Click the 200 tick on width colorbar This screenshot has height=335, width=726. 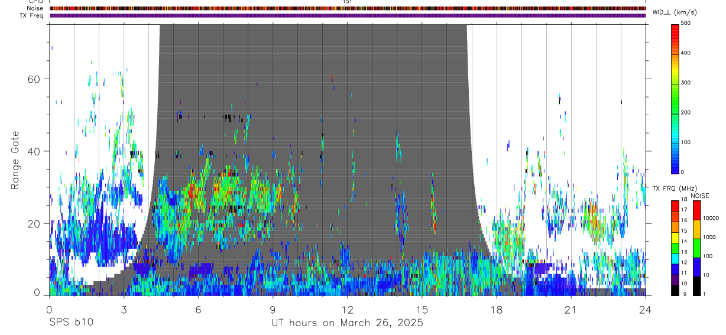(686, 112)
